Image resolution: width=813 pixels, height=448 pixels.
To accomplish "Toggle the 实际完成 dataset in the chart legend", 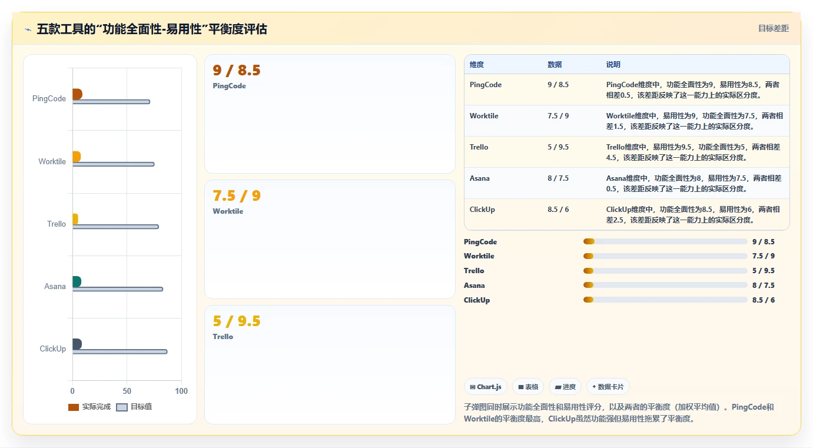I will (x=89, y=407).
